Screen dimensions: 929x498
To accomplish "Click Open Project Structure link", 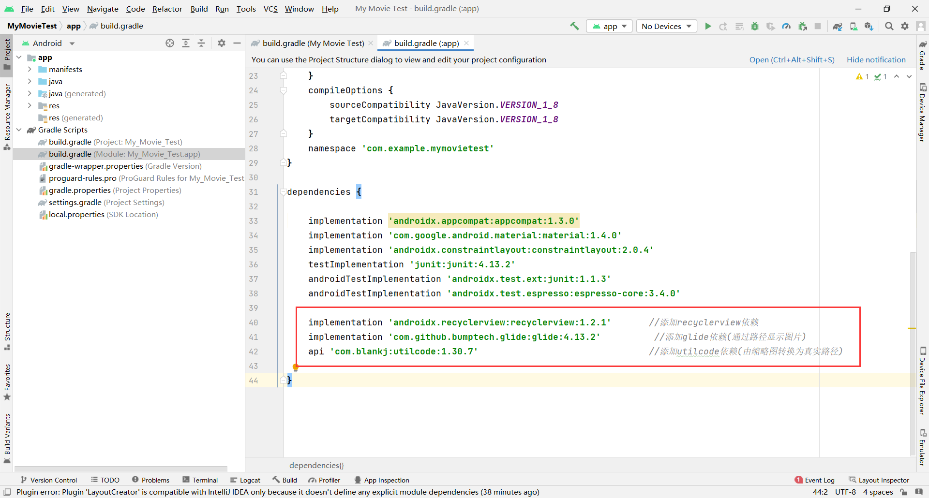I will 792,59.
